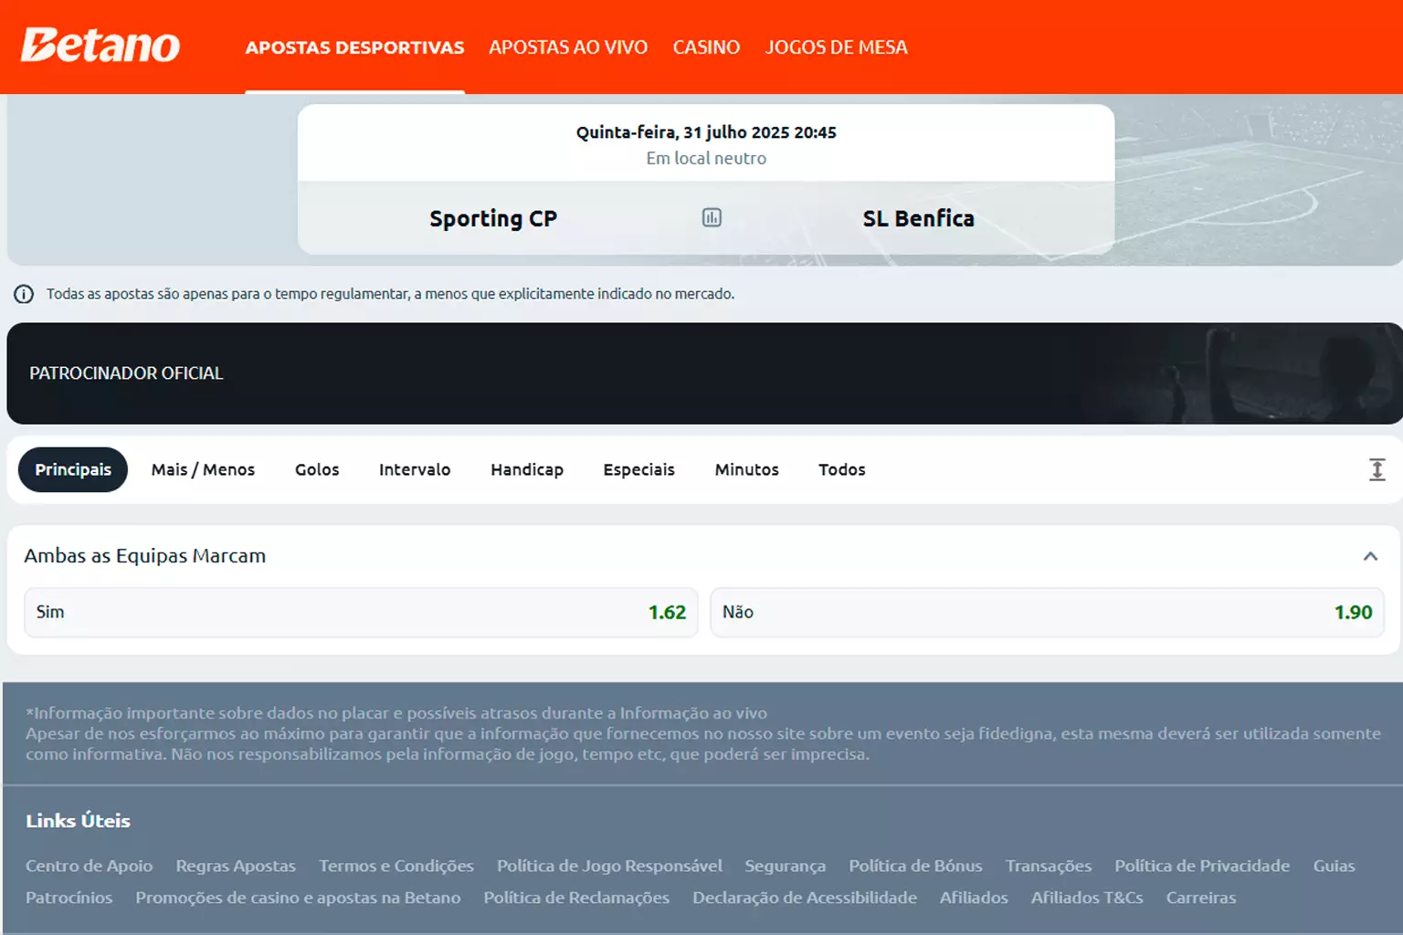
Task: Select Não odds 1.90
Action: [x=1048, y=613]
